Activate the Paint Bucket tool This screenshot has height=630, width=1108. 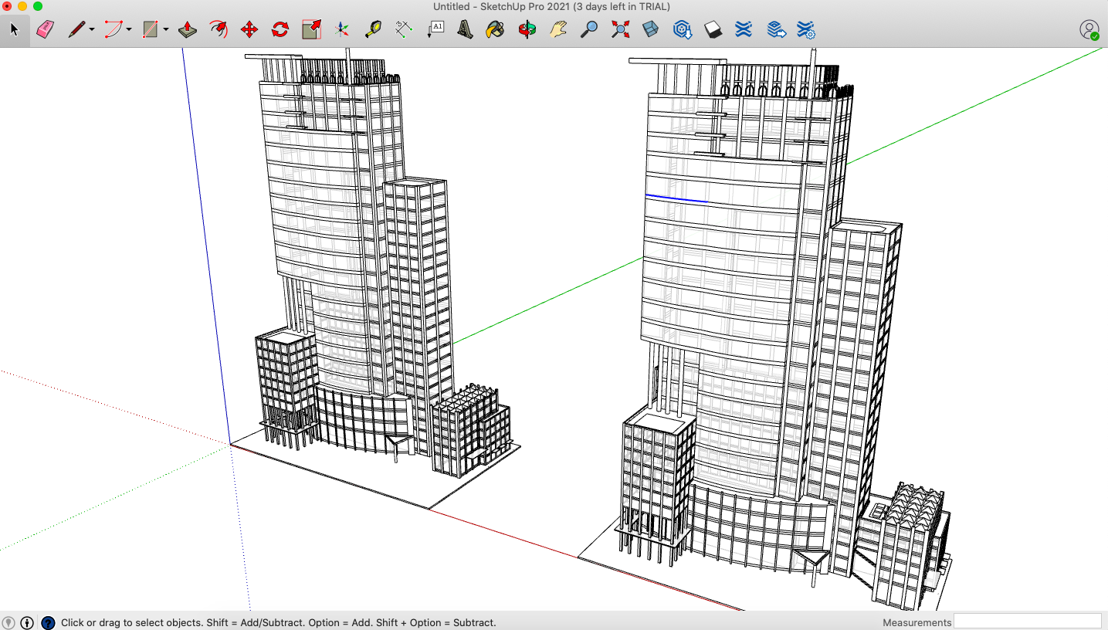click(494, 30)
